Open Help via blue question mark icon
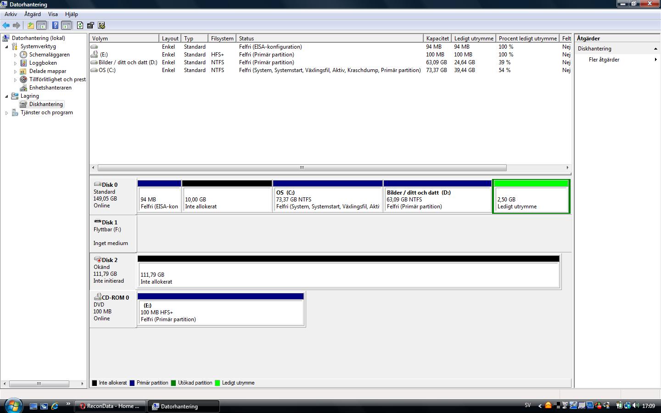 click(x=55, y=26)
